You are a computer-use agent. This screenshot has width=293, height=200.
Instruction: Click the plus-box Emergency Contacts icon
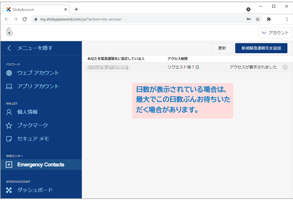pos(9,164)
